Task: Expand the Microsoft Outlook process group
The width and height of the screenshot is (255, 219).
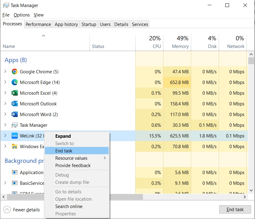Action: click(5, 104)
